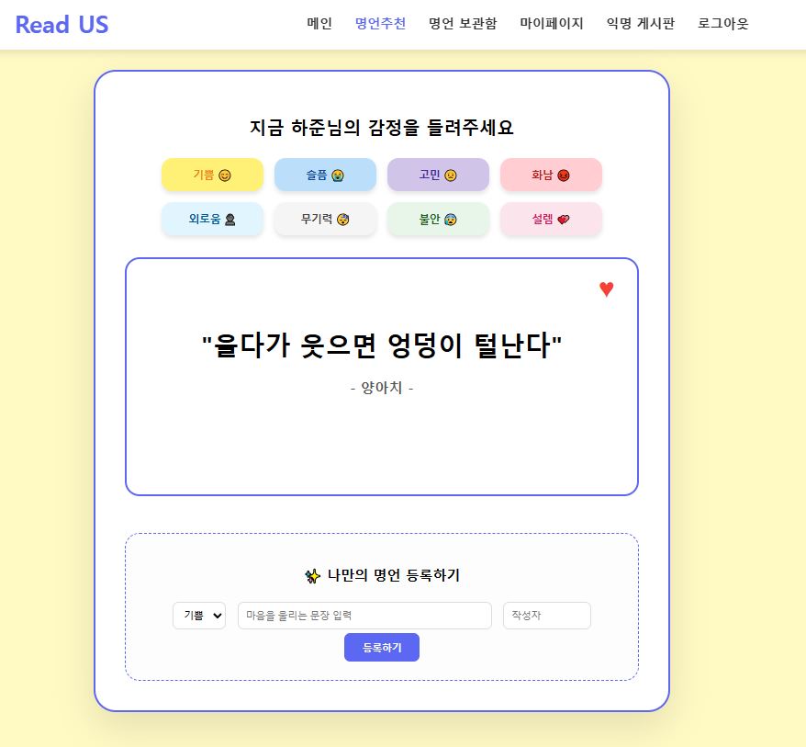Choose the 무기력 emotion button
The width and height of the screenshot is (806, 747).
tap(325, 220)
